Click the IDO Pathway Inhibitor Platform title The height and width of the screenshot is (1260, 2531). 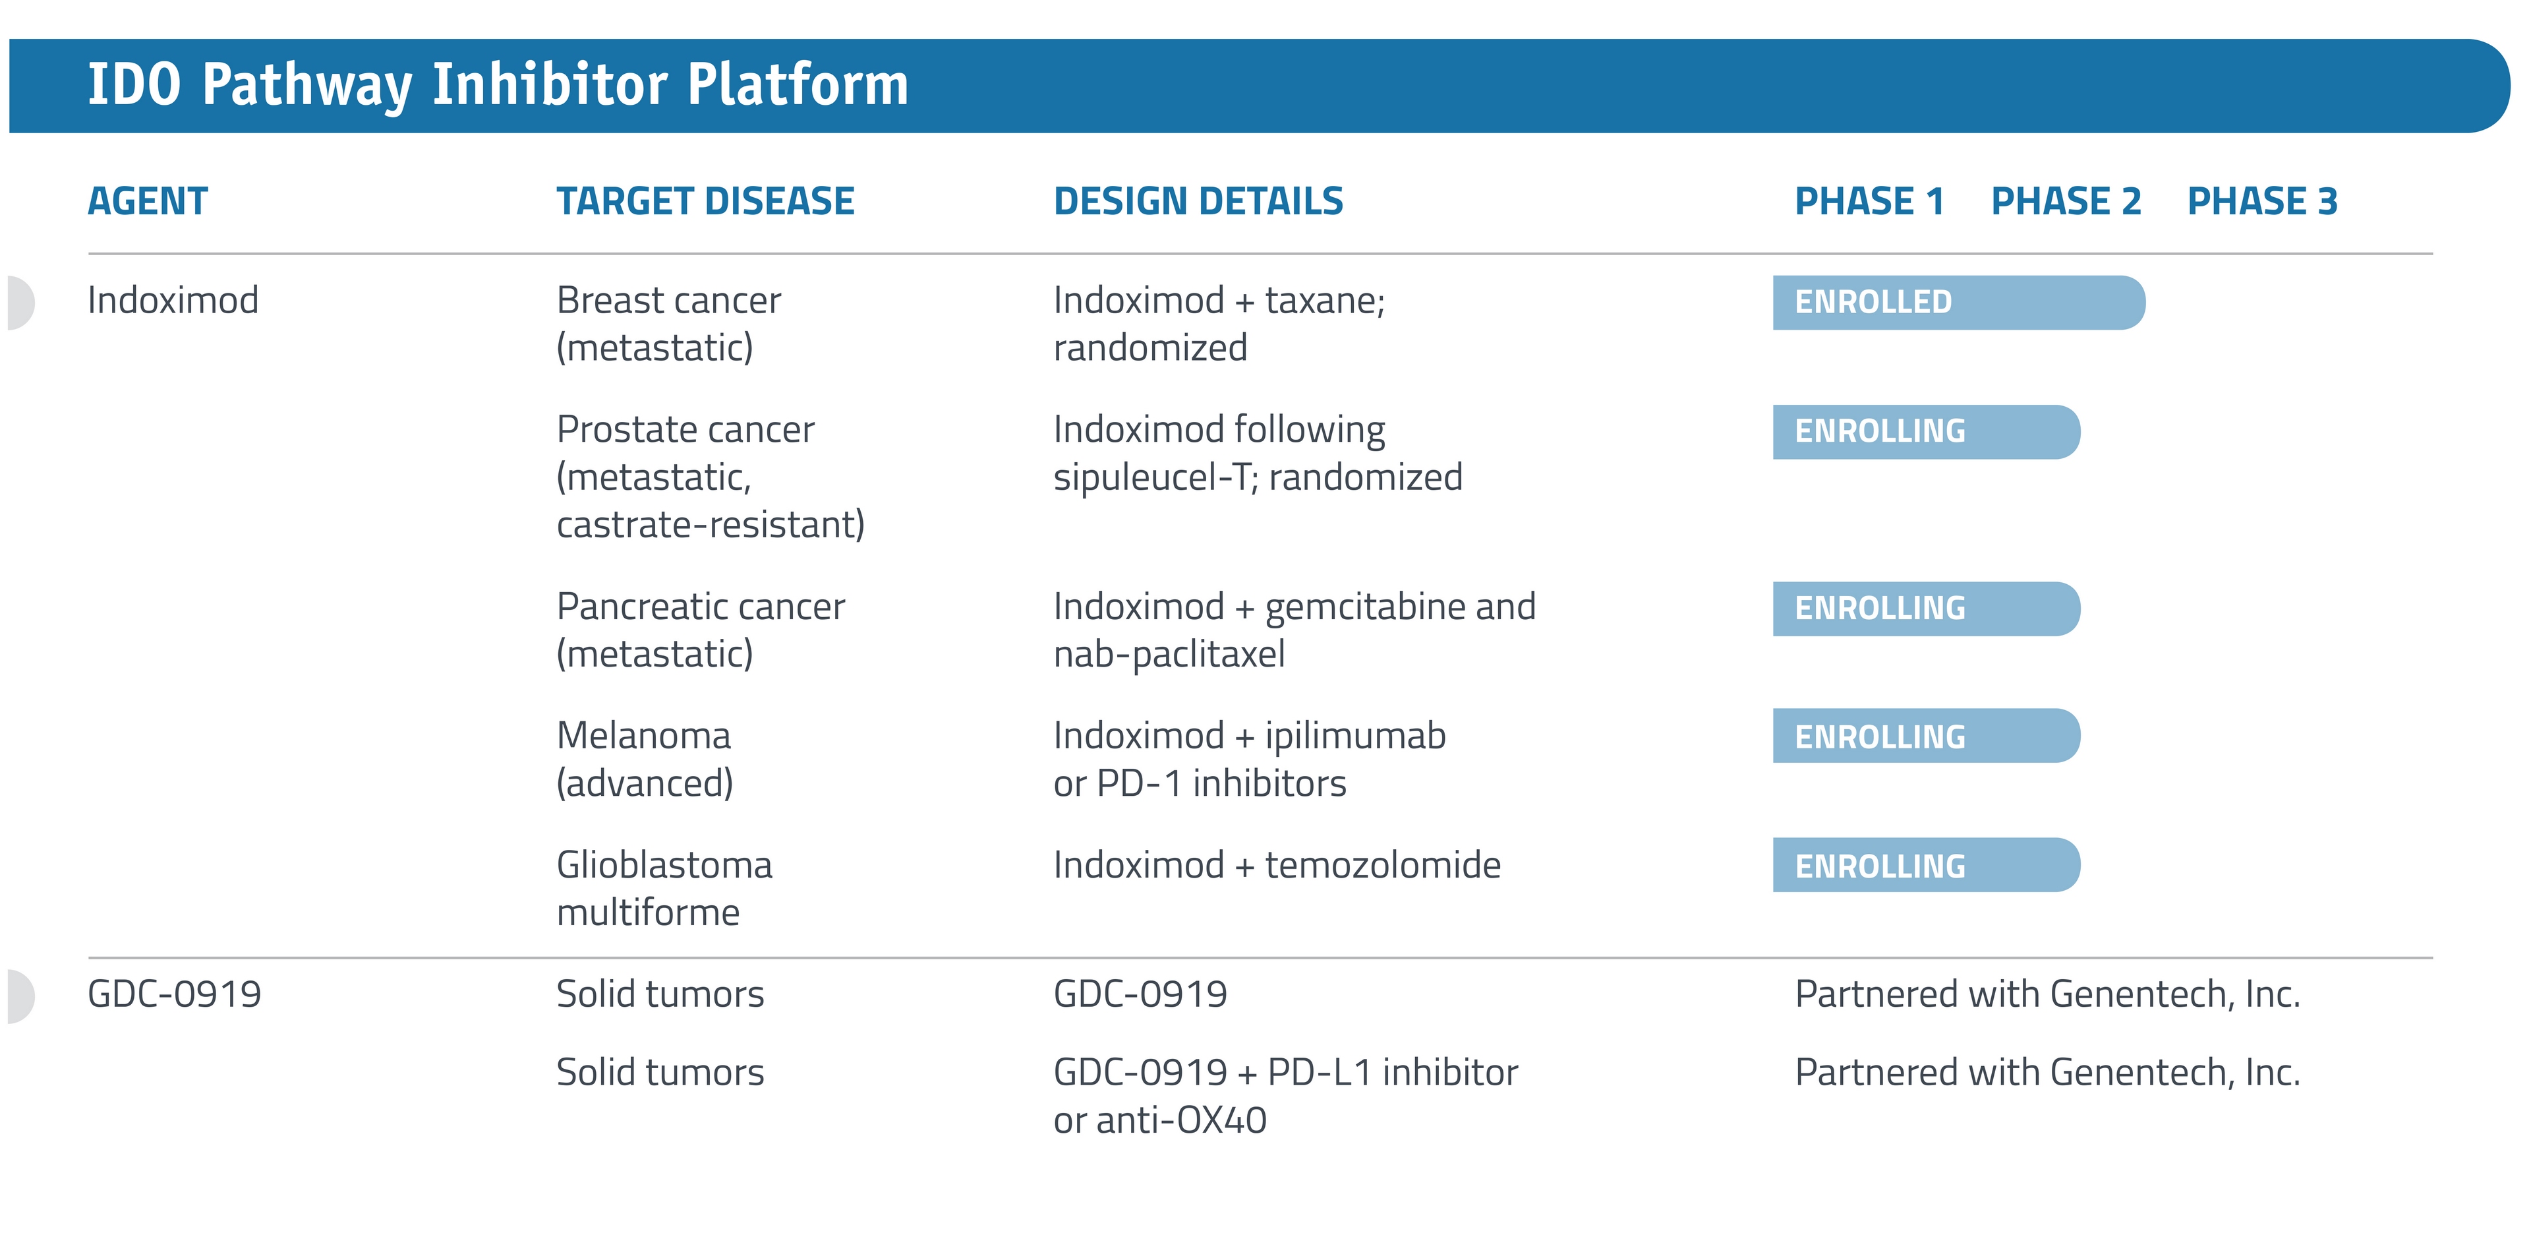[x=498, y=84]
